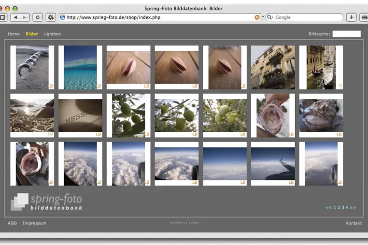The image size is (368, 245).
Task: Remove Venice gondola photo with X icon
Action: click(x=340, y=86)
